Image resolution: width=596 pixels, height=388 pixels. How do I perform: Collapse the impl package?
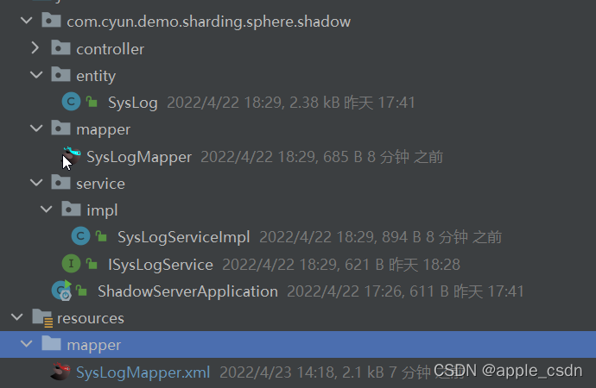46,209
